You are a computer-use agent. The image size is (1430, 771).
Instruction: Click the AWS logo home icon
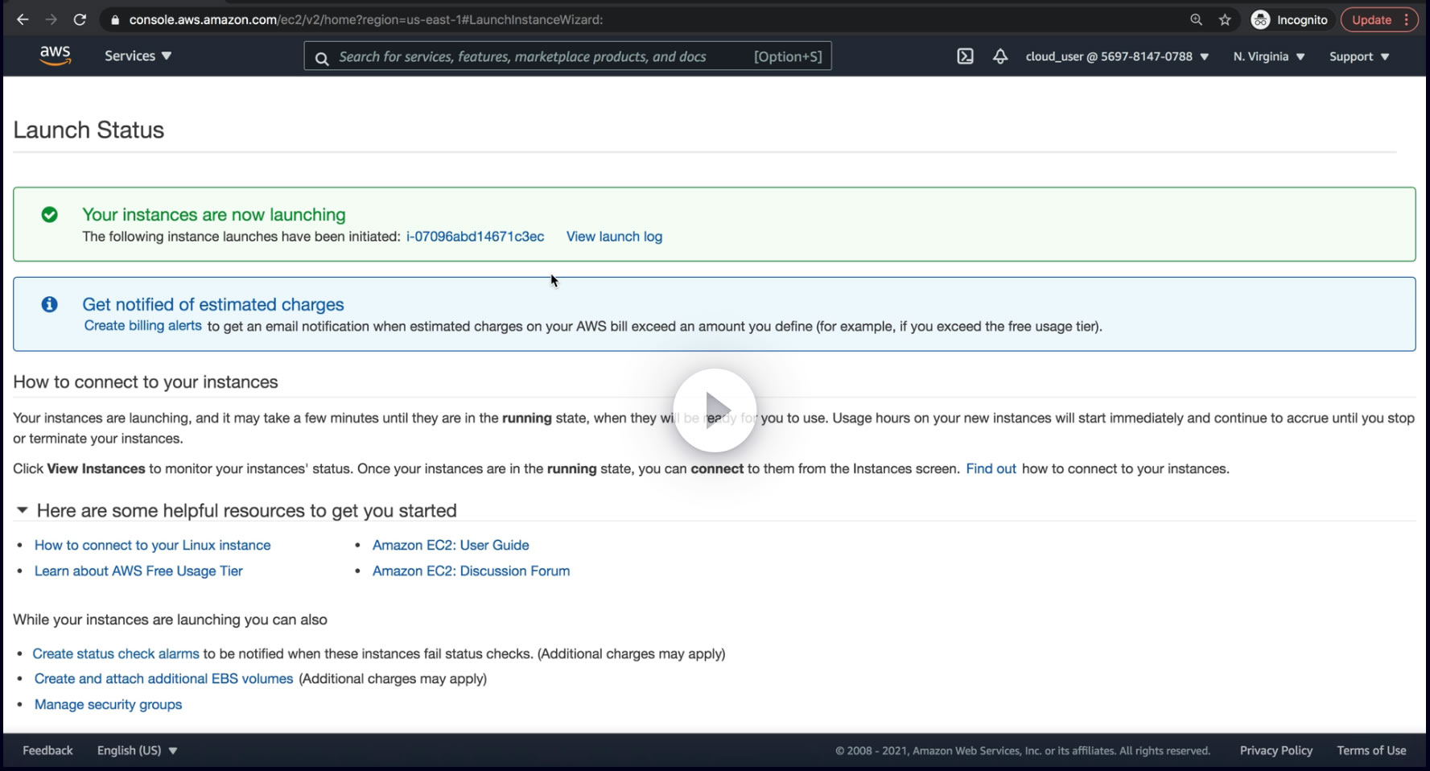point(56,56)
